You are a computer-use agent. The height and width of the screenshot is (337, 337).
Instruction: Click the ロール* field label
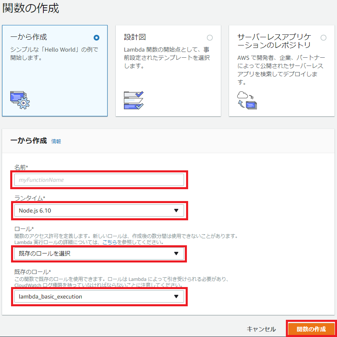[x=24, y=229]
